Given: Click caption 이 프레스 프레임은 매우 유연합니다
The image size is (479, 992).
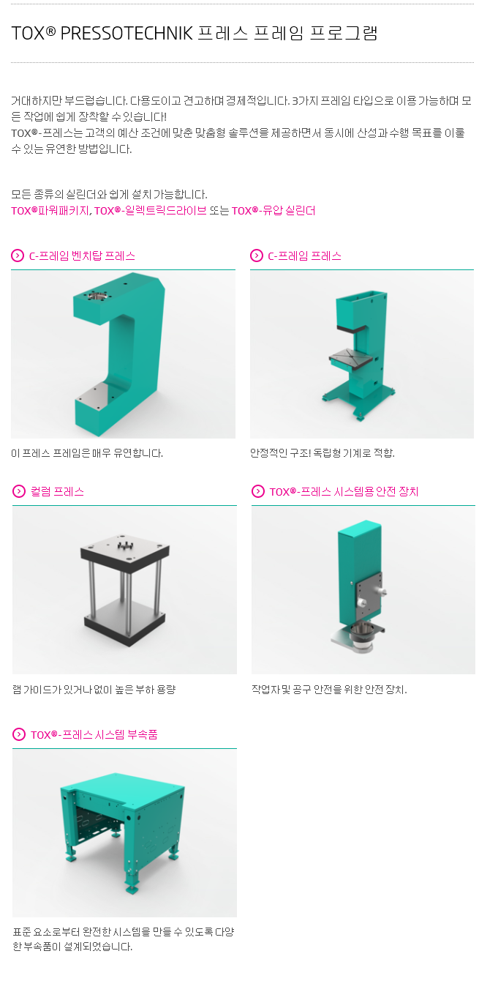Looking at the screenshot, I should pos(87,453).
